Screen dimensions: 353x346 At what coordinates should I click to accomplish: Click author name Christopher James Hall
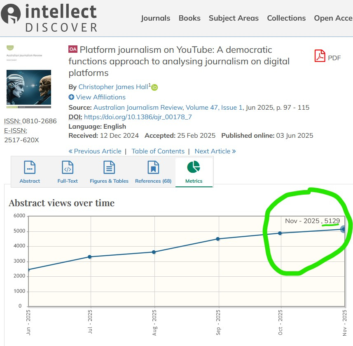113,87
